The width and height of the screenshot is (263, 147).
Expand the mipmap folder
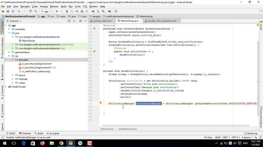tap(13, 79)
